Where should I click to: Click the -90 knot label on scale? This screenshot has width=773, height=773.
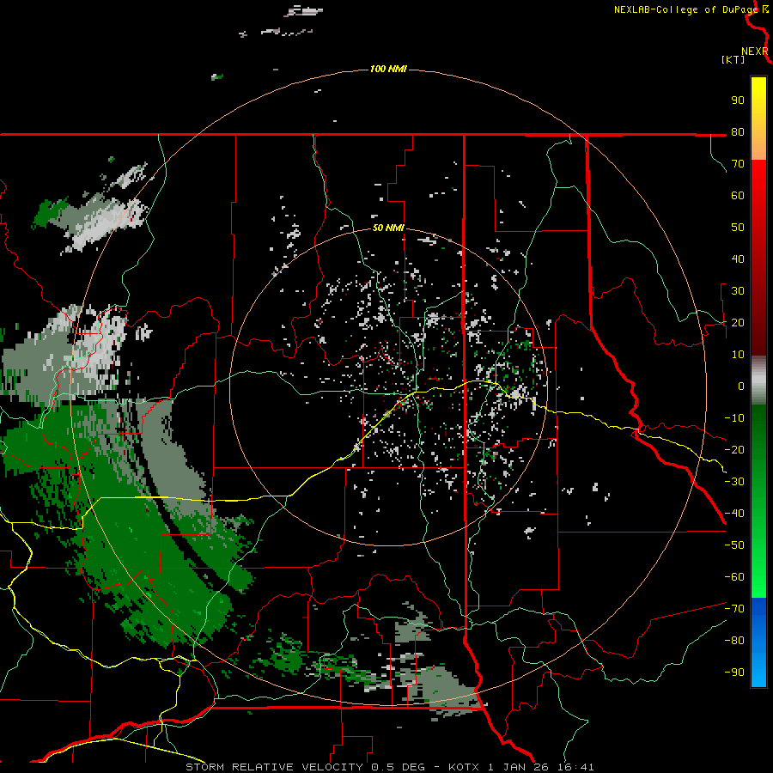coord(734,673)
